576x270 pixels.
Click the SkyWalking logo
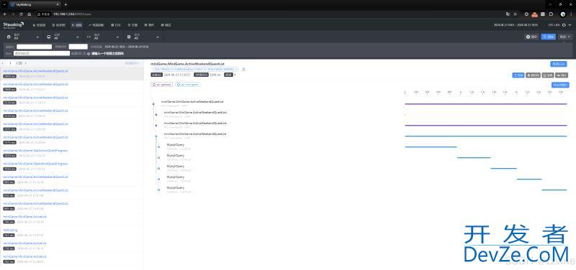(x=14, y=24)
